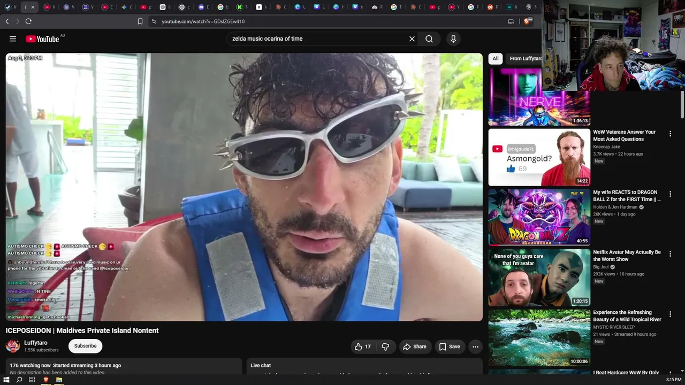Click the Brave browser taskbar icon
Image resolution: width=685 pixels, height=385 pixels.
[x=45, y=380]
